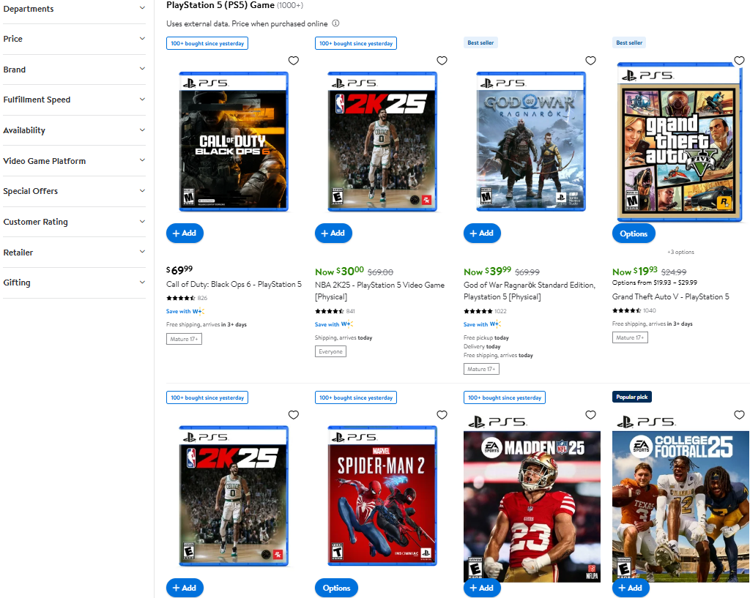Click the God of War cover thumbnail
Image resolution: width=750 pixels, height=598 pixels.
tap(531, 141)
